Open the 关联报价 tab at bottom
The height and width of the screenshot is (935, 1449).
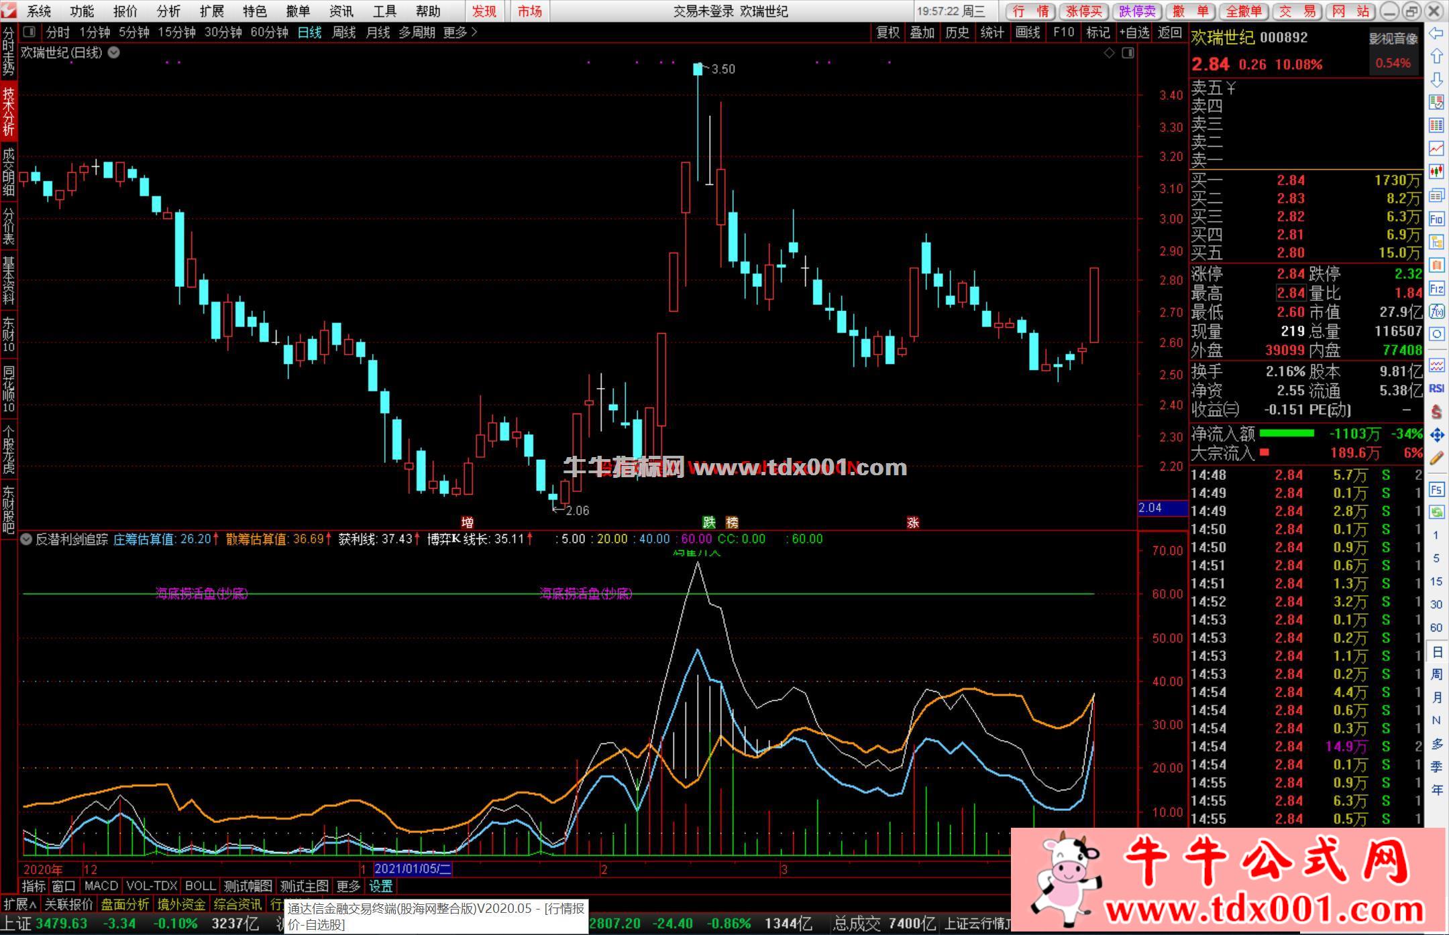pyautogui.click(x=68, y=904)
